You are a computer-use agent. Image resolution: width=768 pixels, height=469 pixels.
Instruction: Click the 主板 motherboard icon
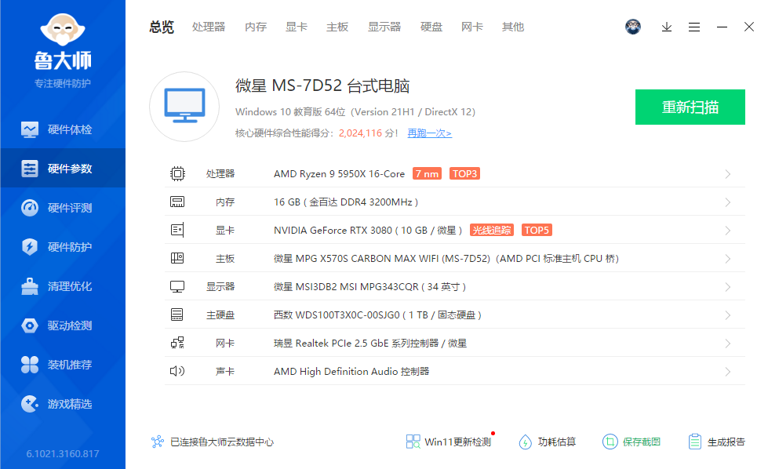coord(177,258)
